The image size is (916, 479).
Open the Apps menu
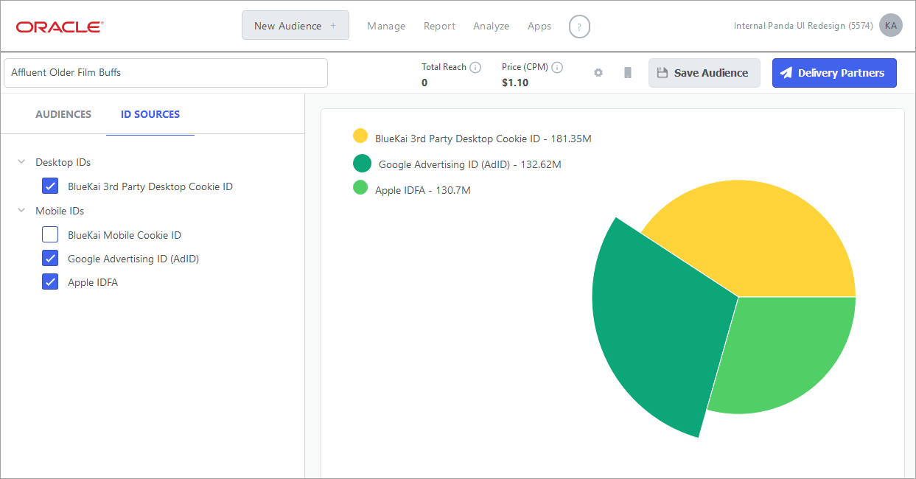click(x=539, y=26)
